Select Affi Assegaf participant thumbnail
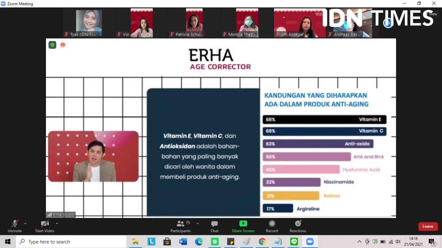The image size is (442, 248). pyautogui.click(x=300, y=23)
